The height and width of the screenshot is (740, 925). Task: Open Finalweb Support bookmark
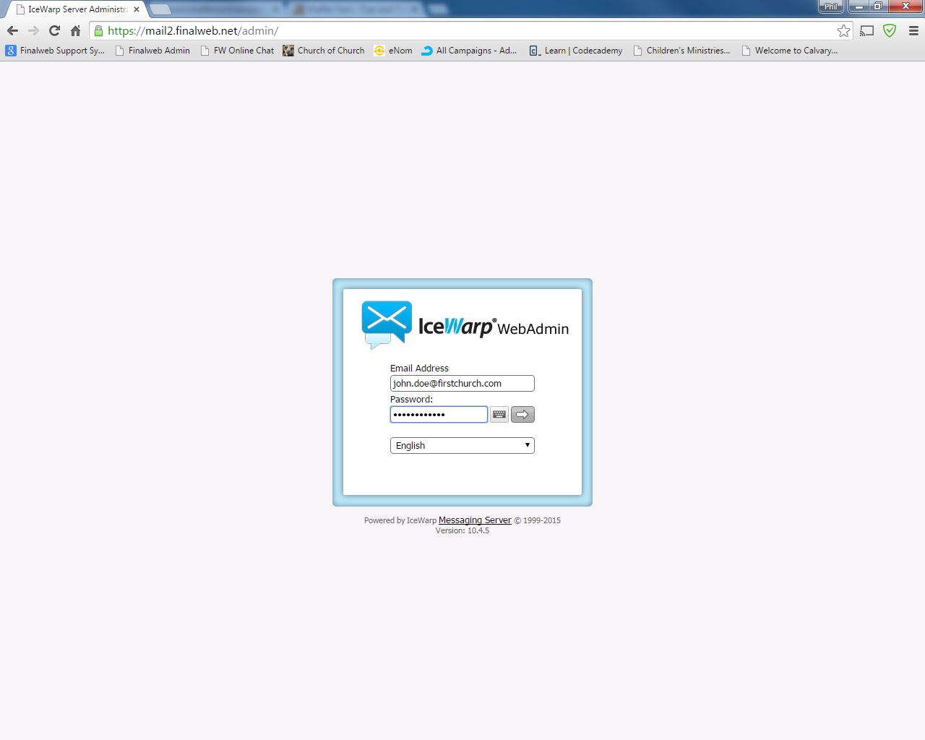[x=55, y=51]
